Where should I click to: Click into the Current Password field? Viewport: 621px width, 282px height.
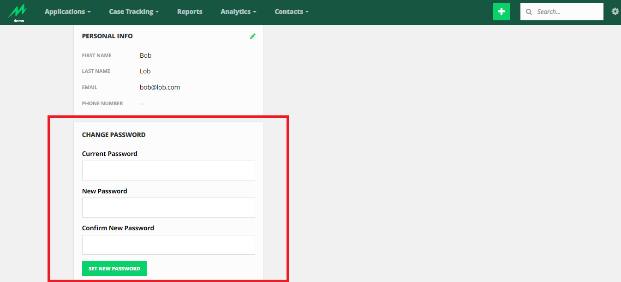pos(168,170)
